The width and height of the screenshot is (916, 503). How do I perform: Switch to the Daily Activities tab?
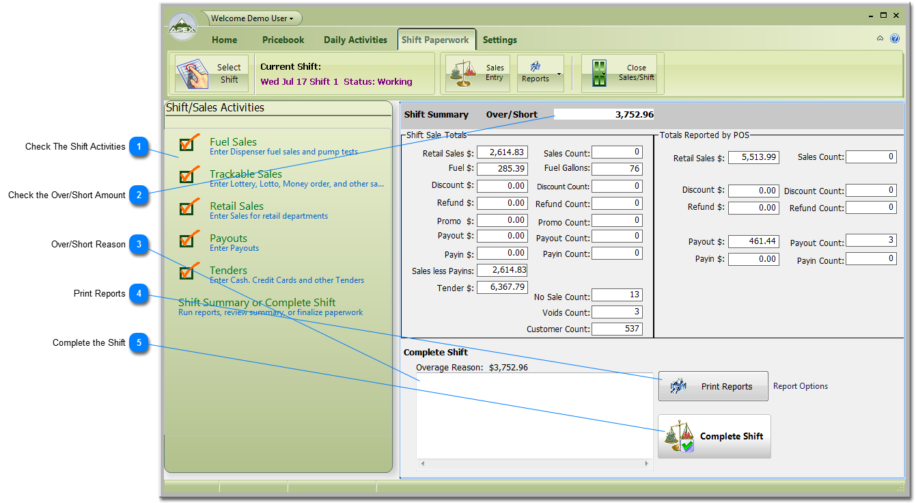click(x=355, y=40)
